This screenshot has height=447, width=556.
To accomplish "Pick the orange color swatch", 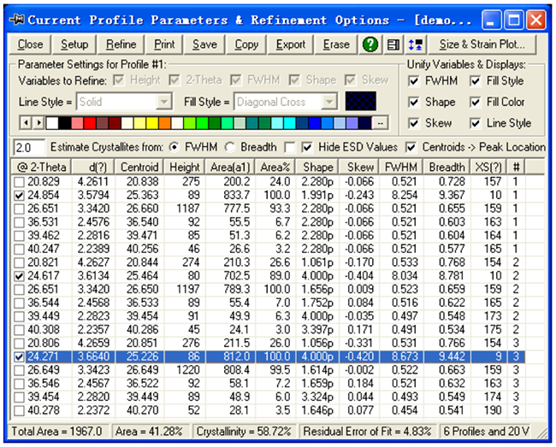I will click(x=164, y=123).
